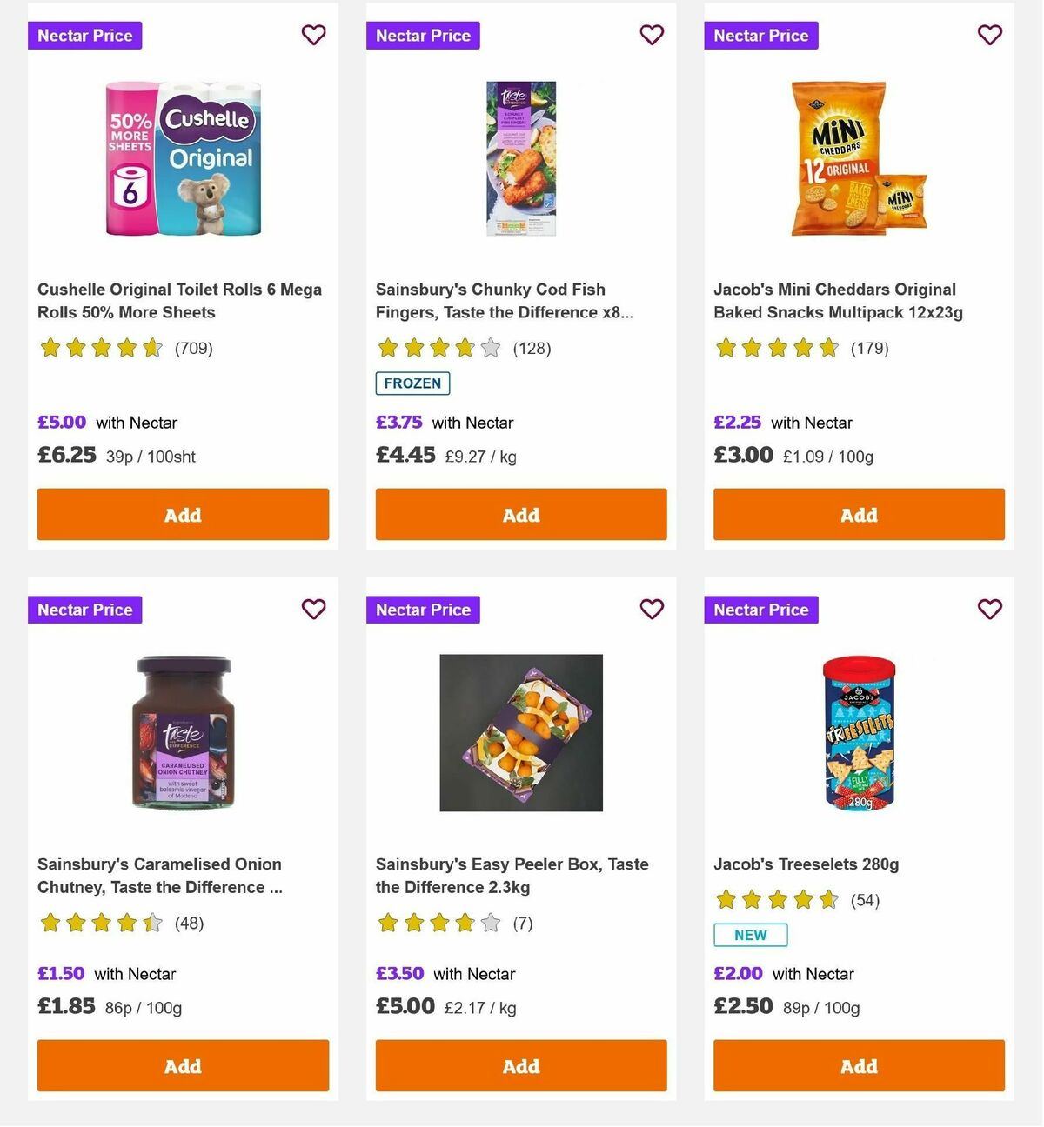Screen dimensions: 1044x1127
Task: Click the NEW badge on Jacob's Treeselets
Action: (750, 935)
